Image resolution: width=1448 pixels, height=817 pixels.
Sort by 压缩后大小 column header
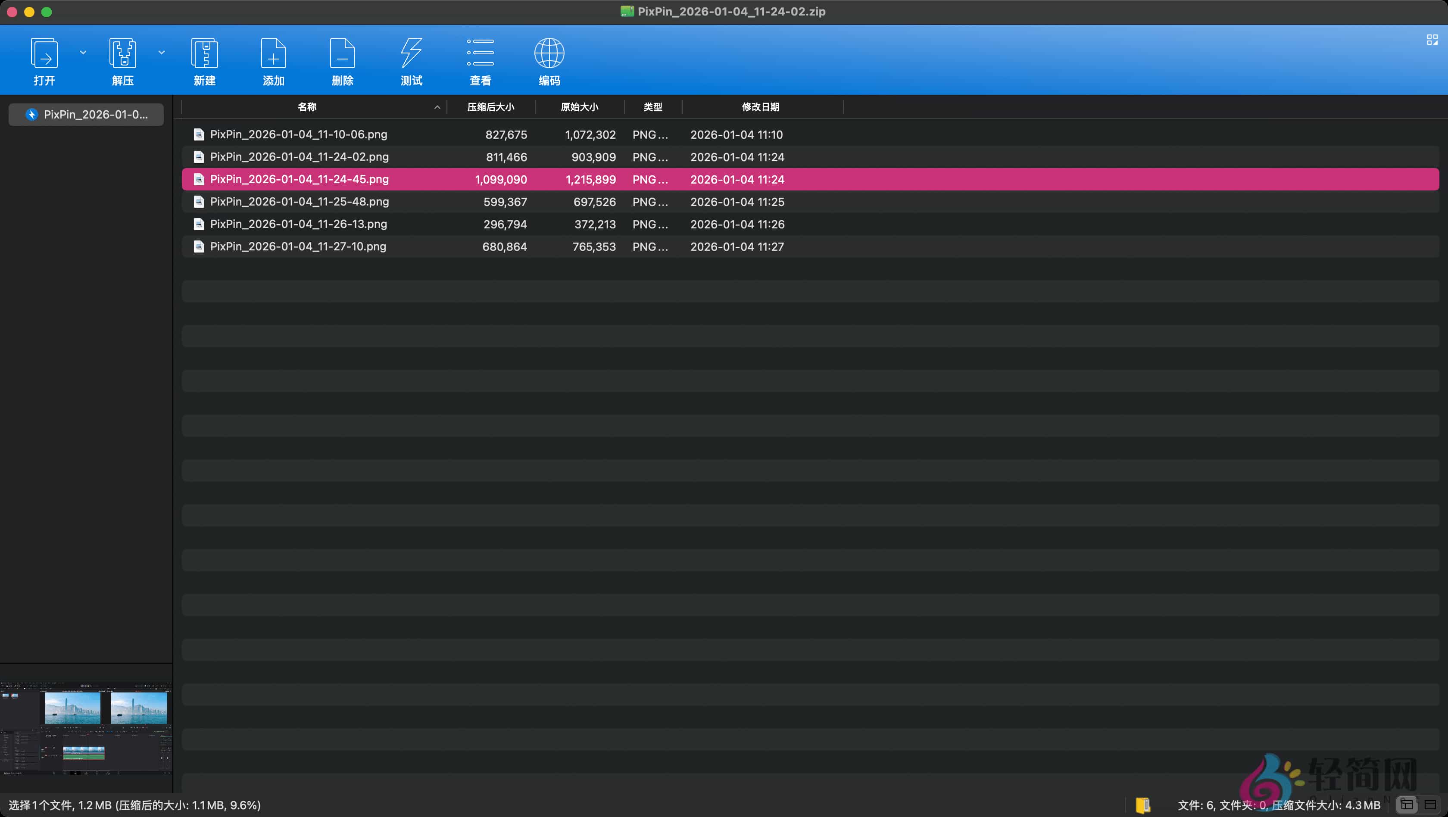[491, 107]
